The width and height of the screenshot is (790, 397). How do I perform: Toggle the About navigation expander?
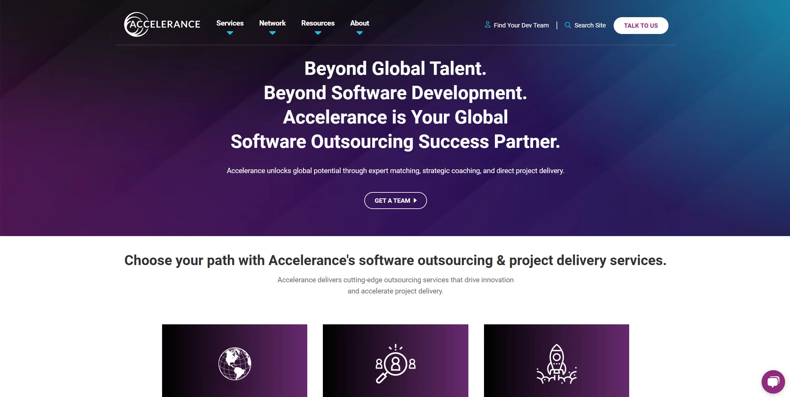360,32
